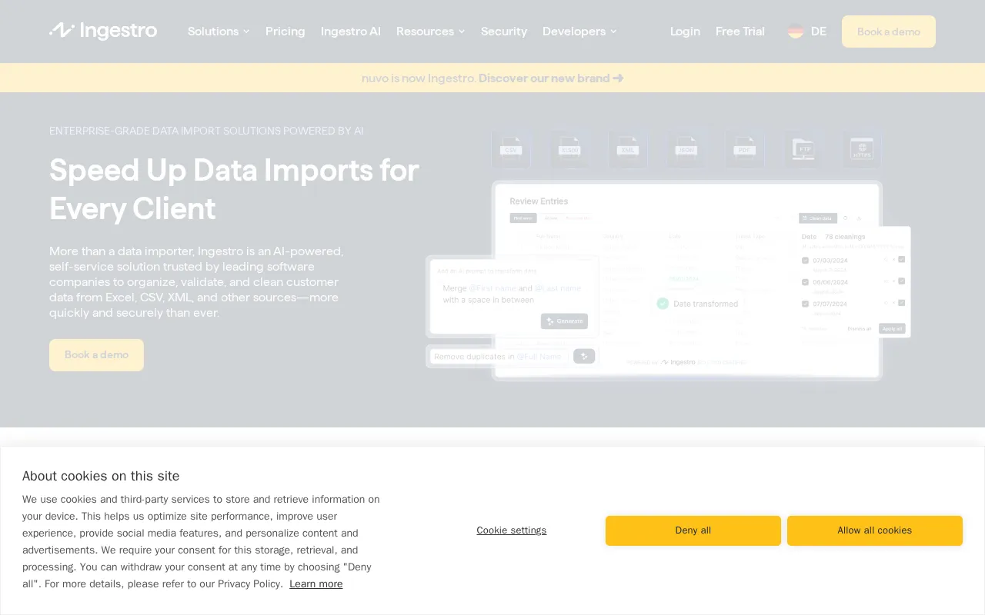Click the green check next to Date transformed
The width and height of the screenshot is (985, 615).
(x=663, y=304)
